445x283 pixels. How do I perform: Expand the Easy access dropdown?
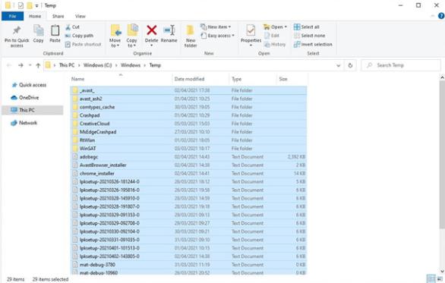(217, 36)
